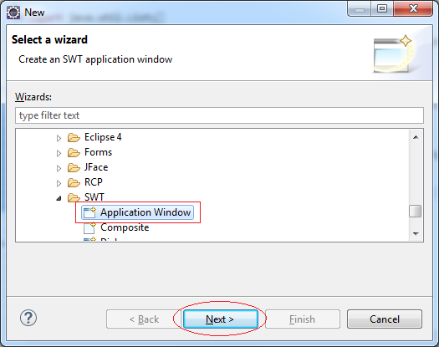Click the JFace folder icon
Screen dimensions: 439x347
click(x=74, y=168)
